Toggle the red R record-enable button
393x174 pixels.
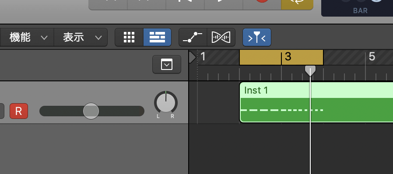(x=19, y=111)
